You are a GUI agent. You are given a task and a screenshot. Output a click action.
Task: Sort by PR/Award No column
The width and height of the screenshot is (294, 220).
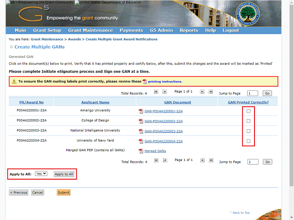(x=31, y=102)
